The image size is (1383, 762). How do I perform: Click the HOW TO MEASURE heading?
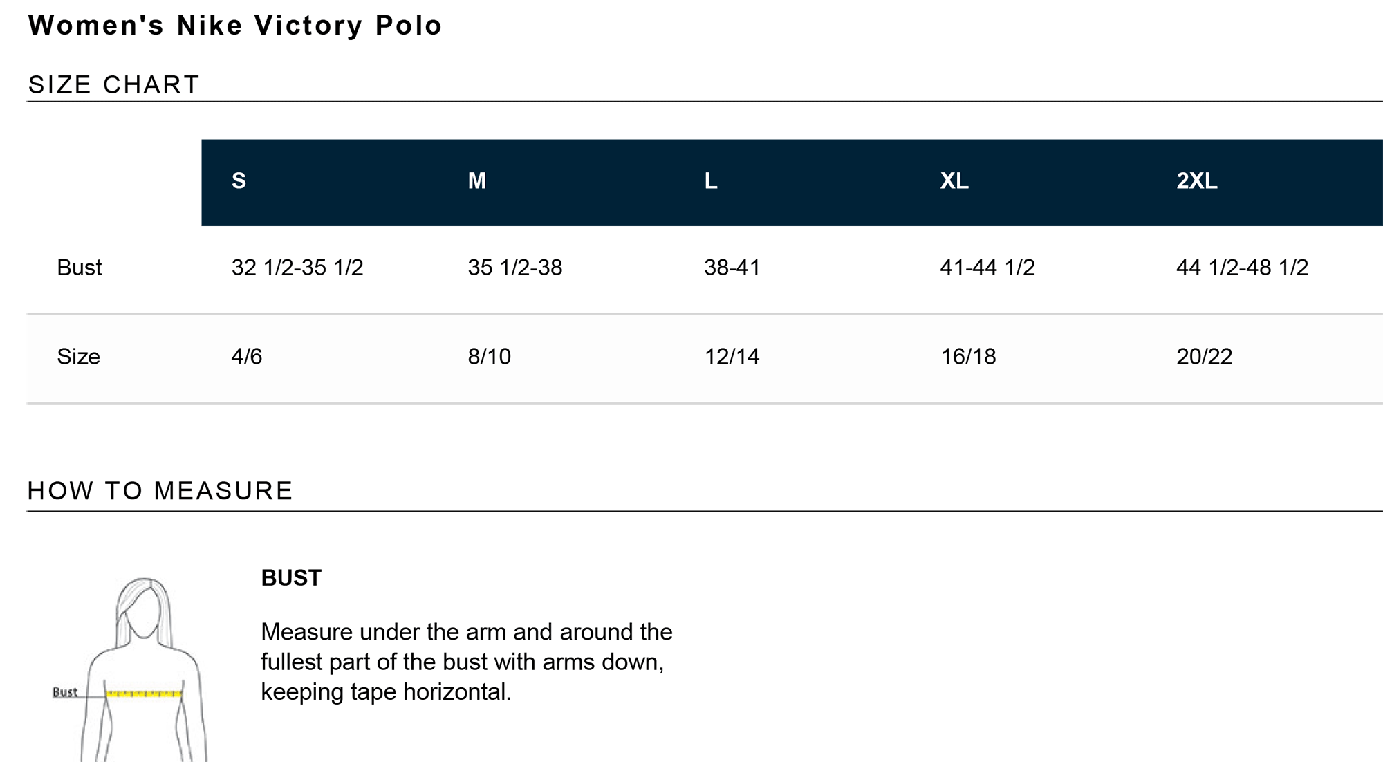pos(160,491)
